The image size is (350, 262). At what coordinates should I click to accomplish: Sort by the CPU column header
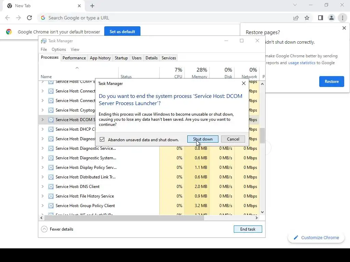[172, 72]
